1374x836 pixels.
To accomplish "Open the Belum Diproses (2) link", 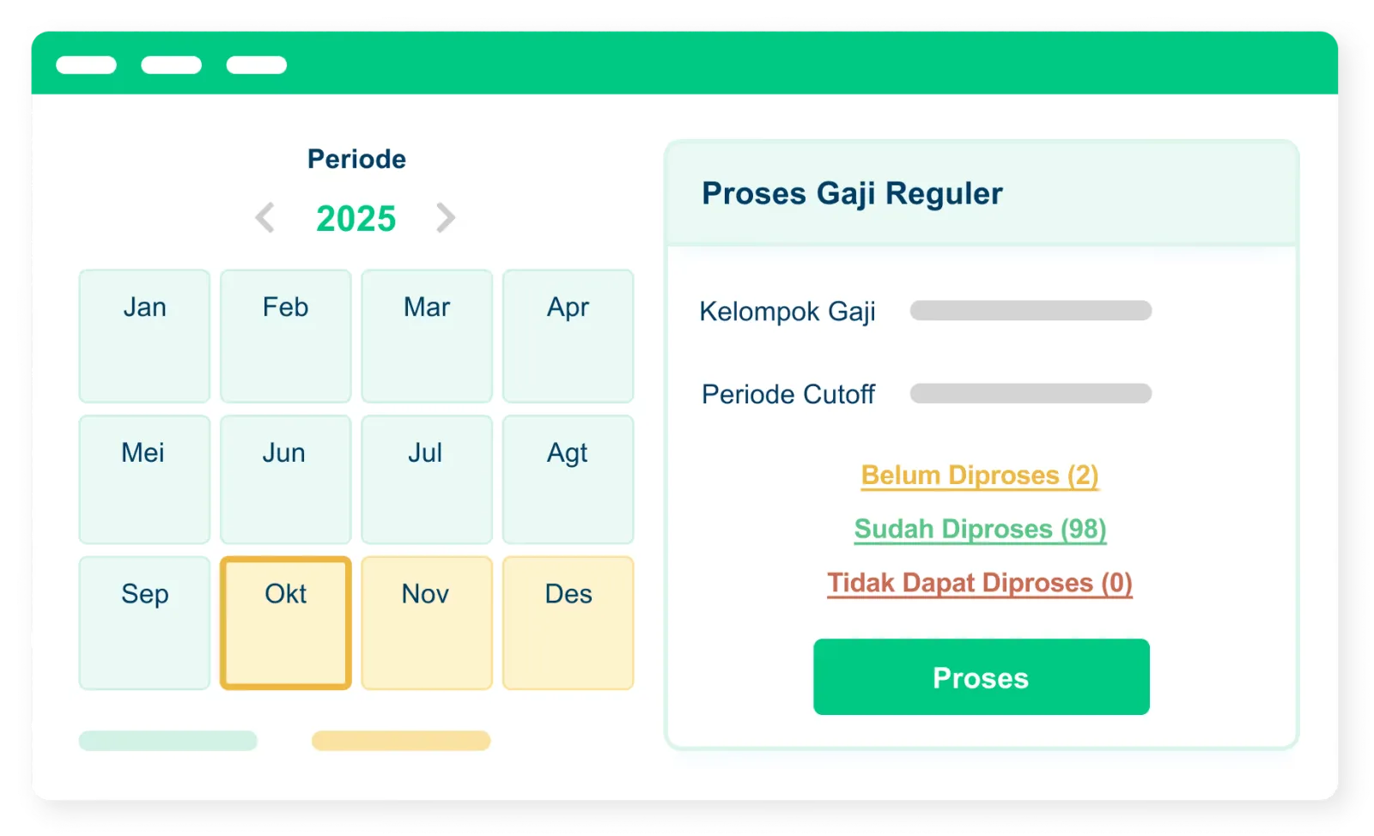I will click(x=980, y=476).
